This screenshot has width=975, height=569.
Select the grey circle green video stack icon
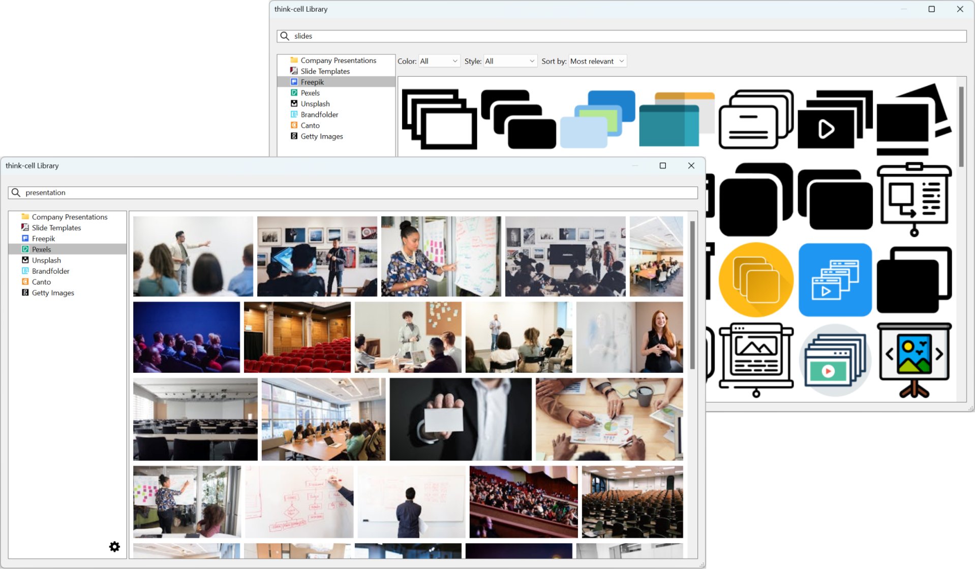[x=835, y=360]
